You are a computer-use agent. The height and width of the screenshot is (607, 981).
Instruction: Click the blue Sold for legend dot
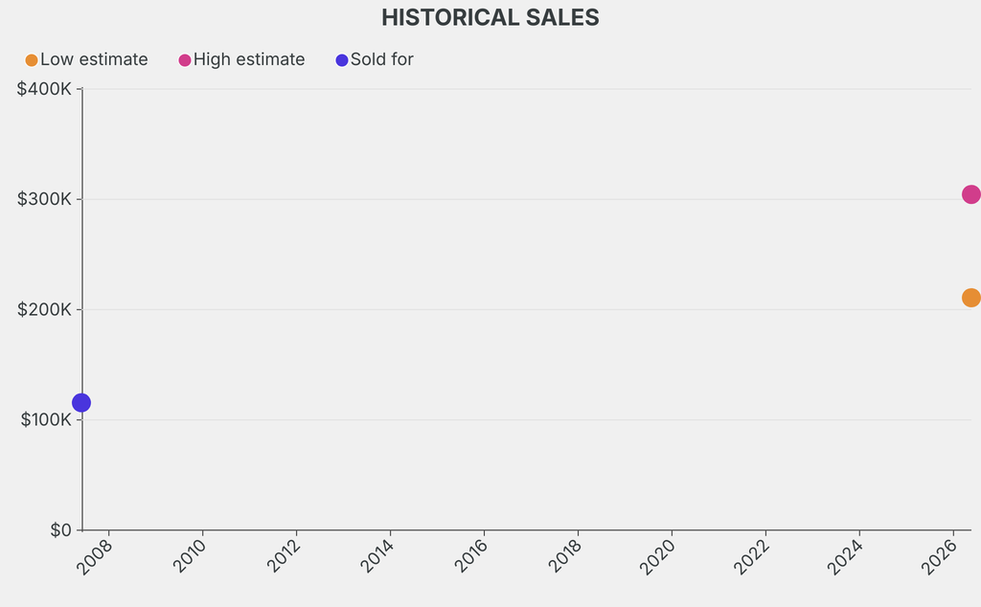coord(342,60)
